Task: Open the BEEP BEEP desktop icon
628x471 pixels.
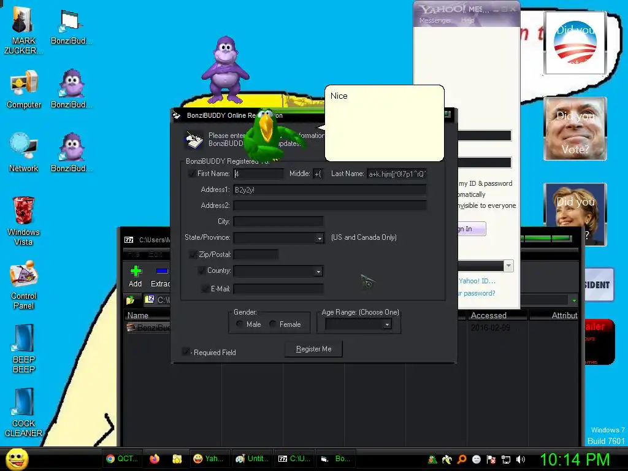Action: click(x=24, y=349)
